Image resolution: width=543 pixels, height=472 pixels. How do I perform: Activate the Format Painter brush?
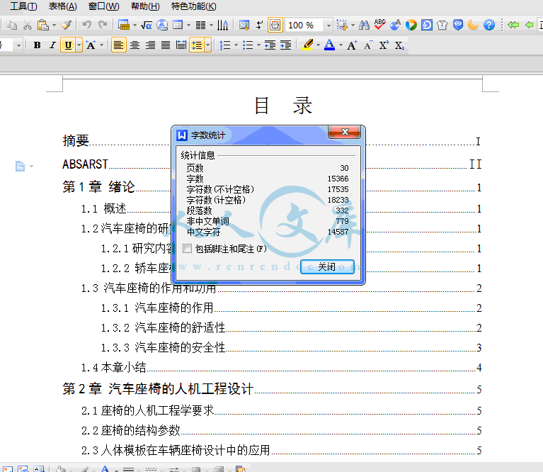(x=66, y=25)
